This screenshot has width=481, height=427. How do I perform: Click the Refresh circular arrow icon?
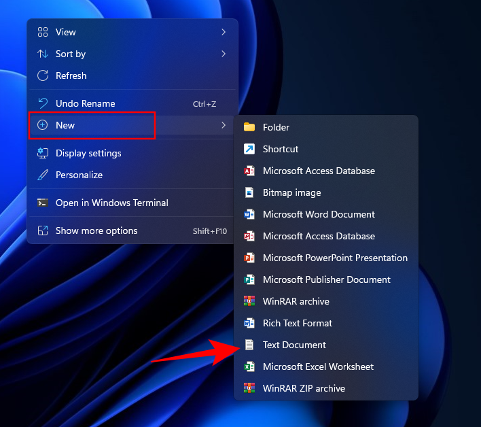tap(43, 75)
